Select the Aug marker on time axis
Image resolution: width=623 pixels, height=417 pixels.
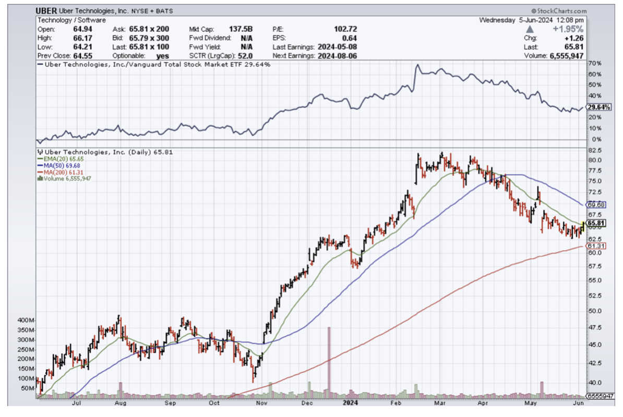click(x=121, y=403)
